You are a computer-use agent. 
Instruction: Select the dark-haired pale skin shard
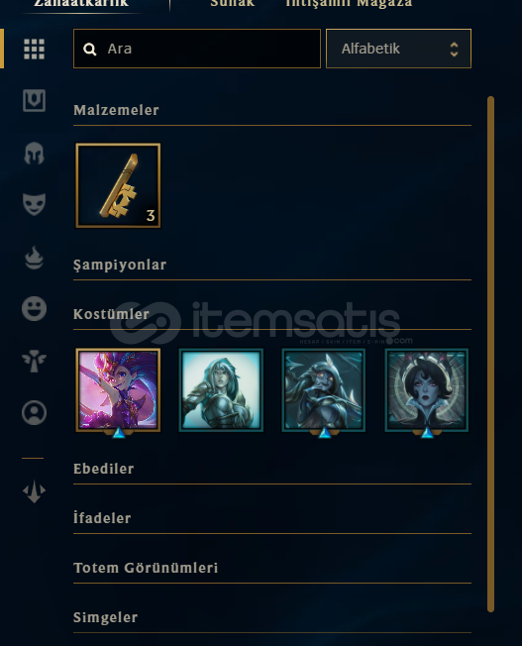pyautogui.click(x=427, y=390)
